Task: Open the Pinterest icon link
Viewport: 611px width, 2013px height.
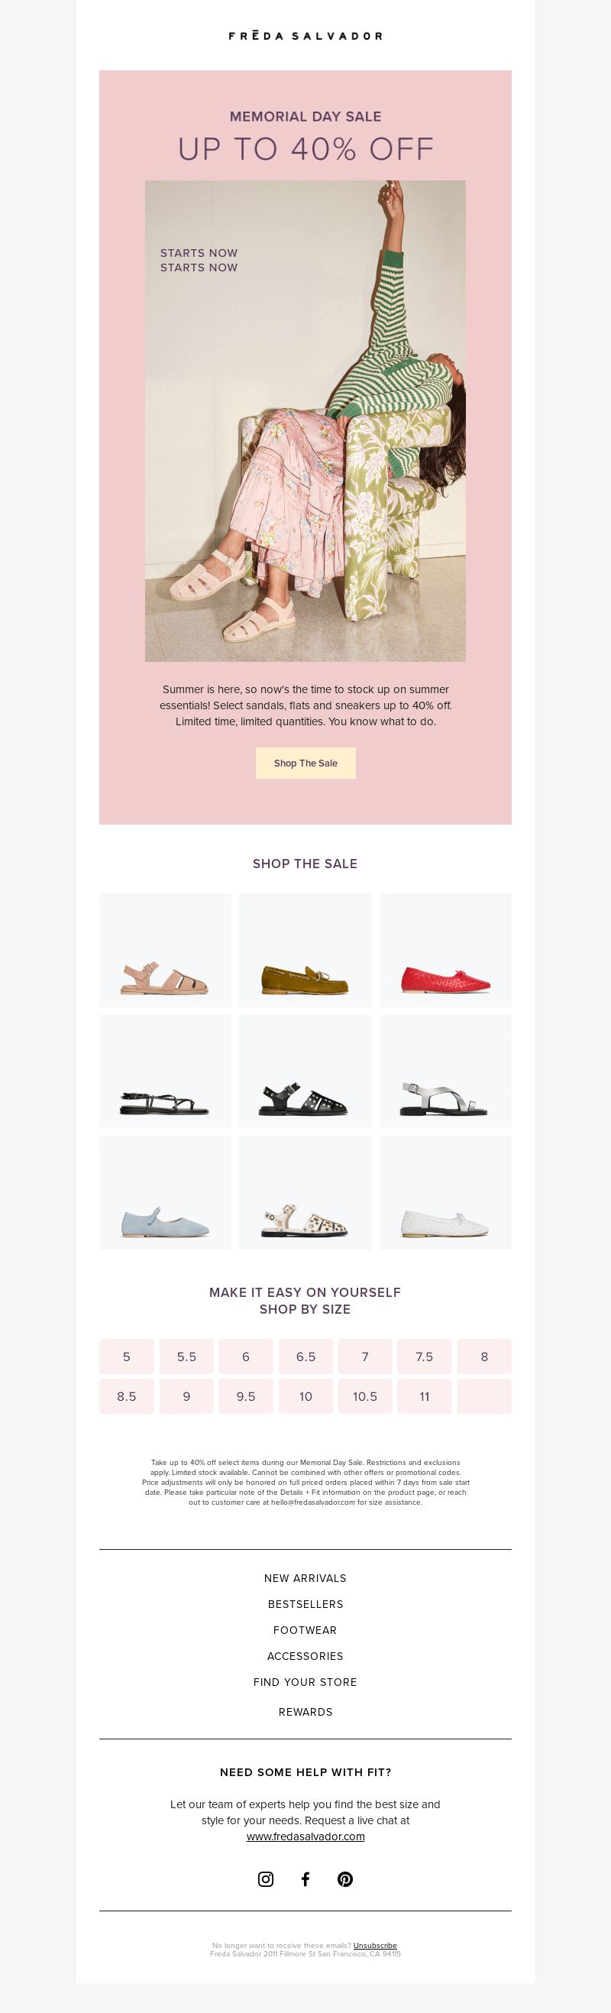Action: click(345, 1879)
